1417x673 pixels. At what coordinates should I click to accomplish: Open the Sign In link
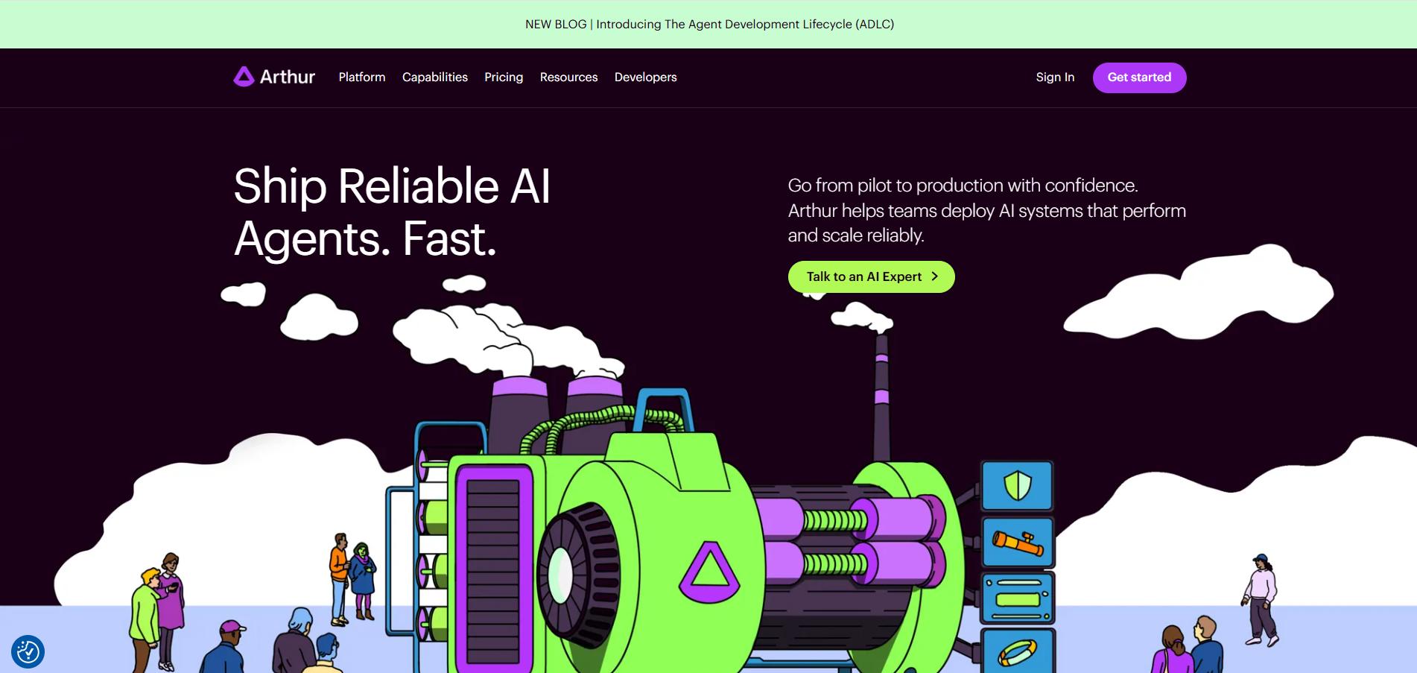[1054, 77]
